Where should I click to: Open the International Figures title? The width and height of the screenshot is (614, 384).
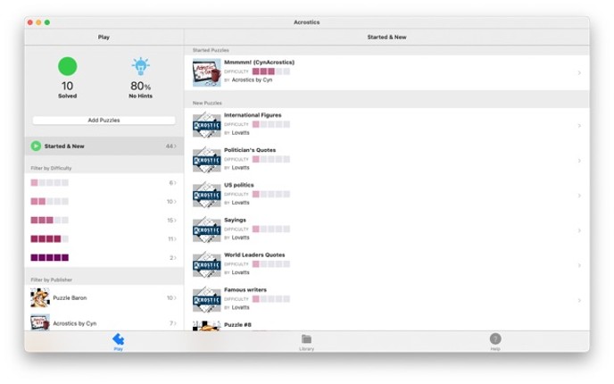[253, 115]
